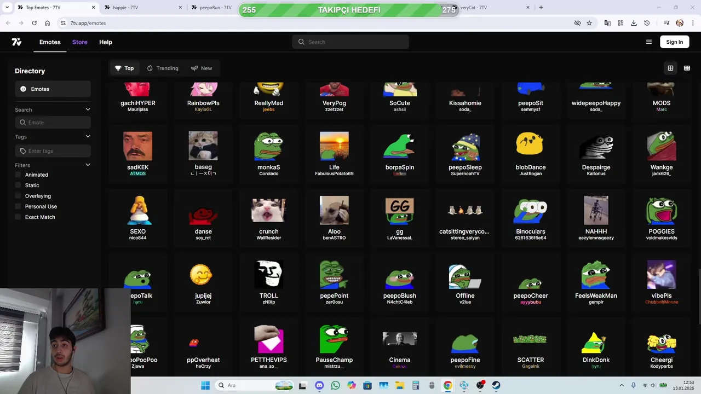Collapse the Search section chevron
The width and height of the screenshot is (701, 394).
(x=88, y=109)
